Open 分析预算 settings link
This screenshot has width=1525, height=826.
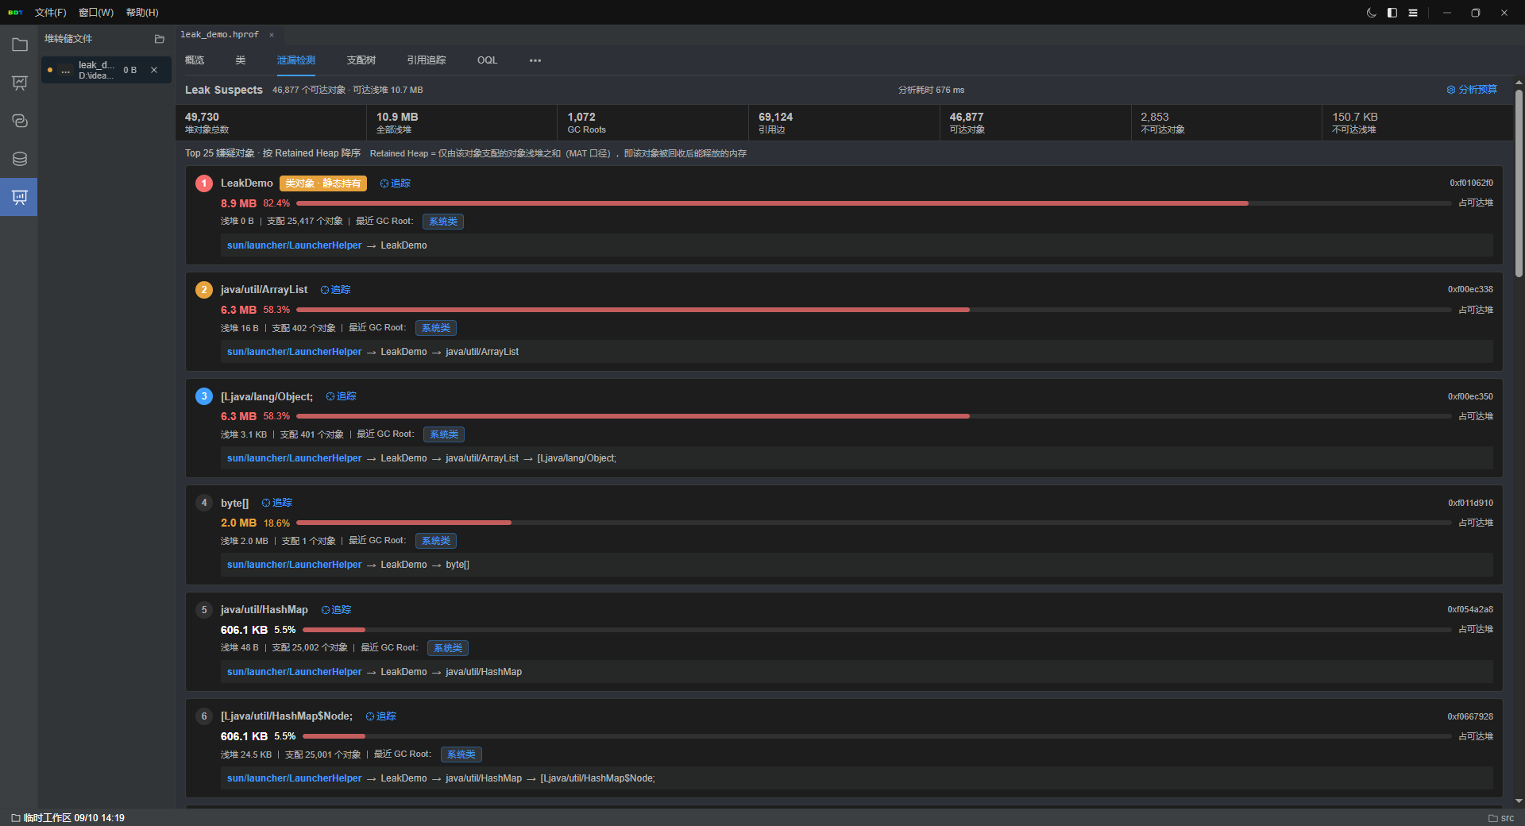[x=1472, y=90]
